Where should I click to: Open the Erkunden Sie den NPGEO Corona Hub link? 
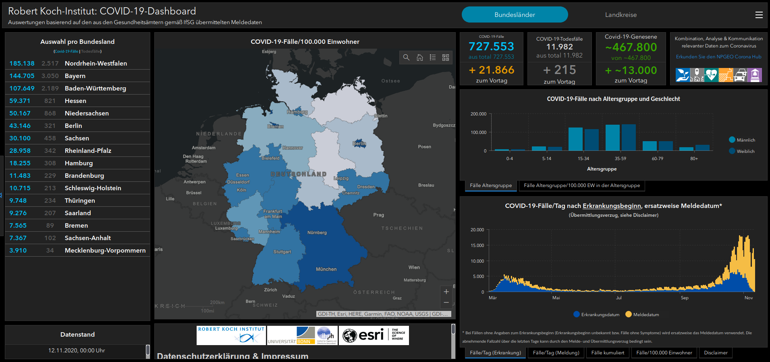718,57
